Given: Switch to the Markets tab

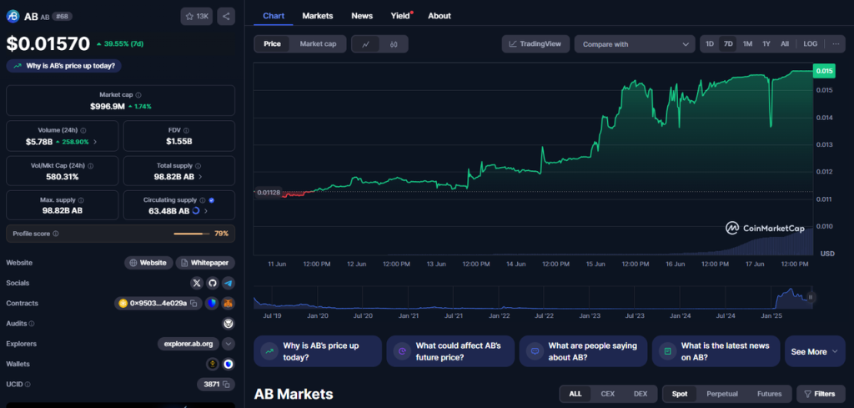Looking at the screenshot, I should click(317, 16).
